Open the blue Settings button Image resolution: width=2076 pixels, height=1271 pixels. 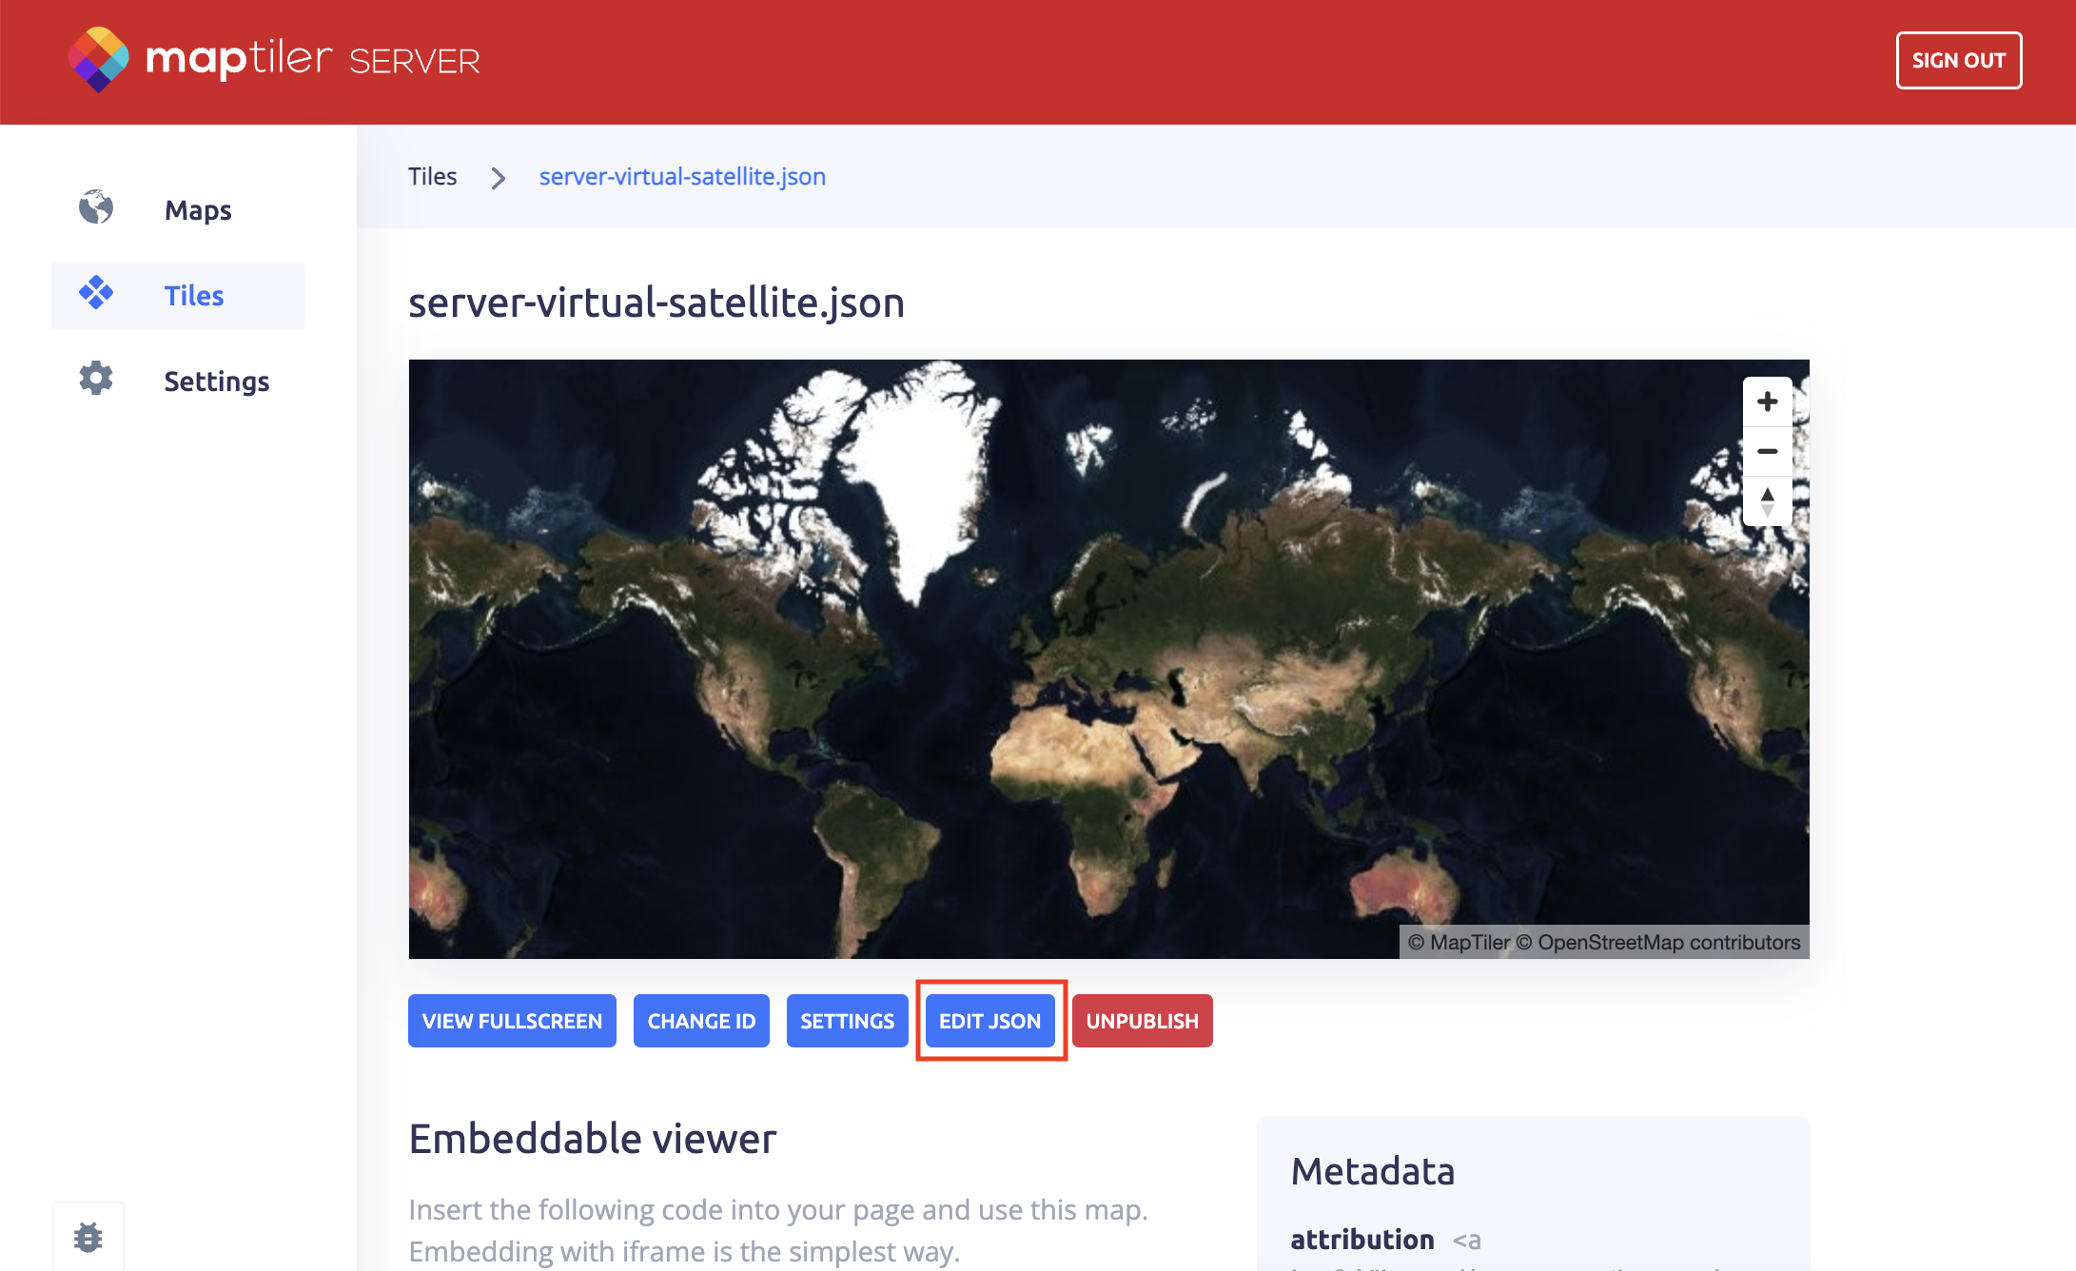tap(847, 1021)
